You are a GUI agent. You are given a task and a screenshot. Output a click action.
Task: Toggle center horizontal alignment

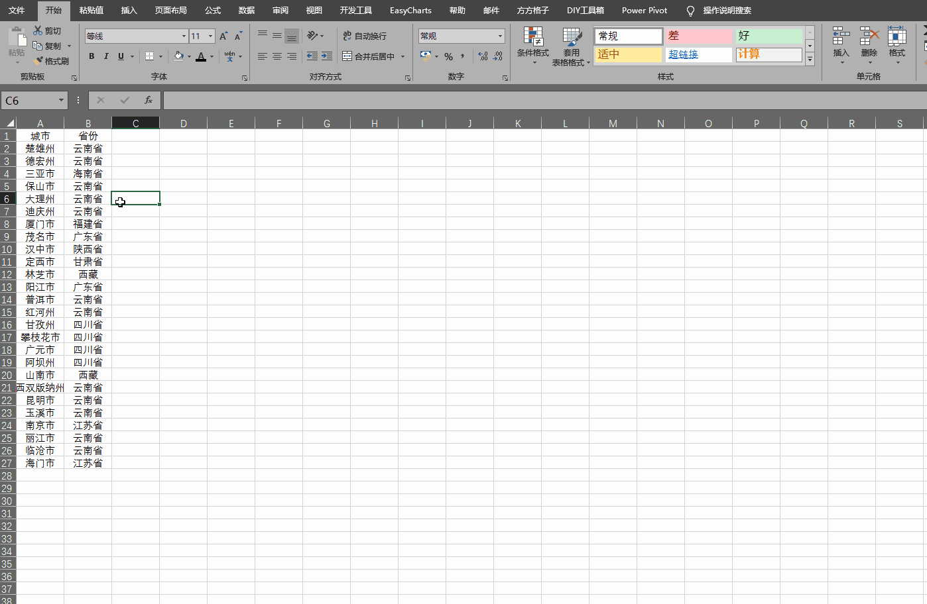pyautogui.click(x=277, y=56)
